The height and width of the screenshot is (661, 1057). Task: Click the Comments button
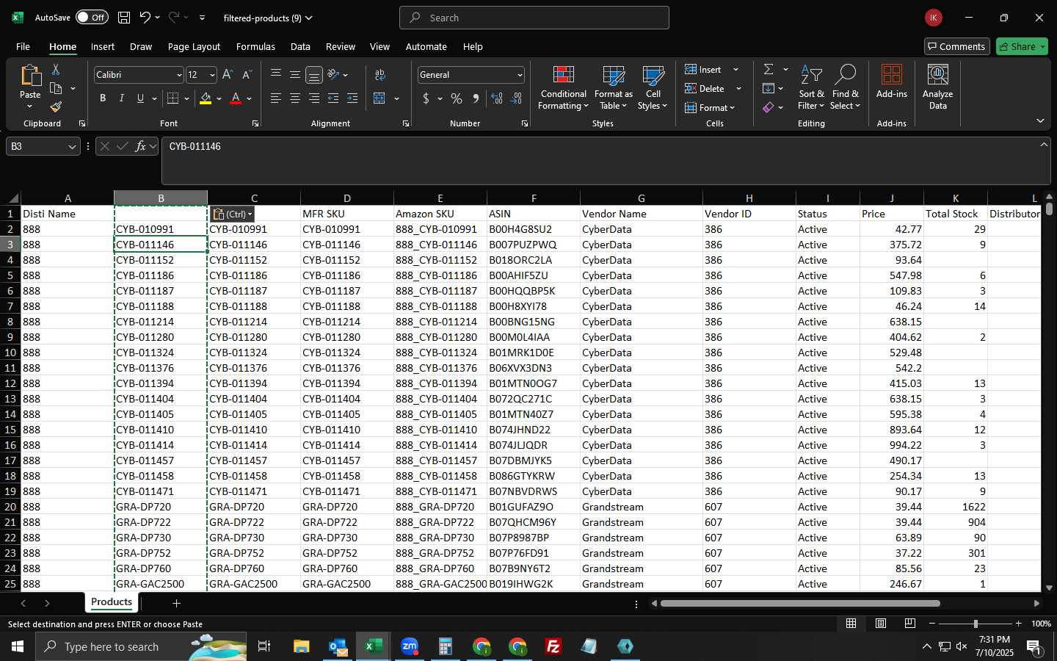[957, 46]
